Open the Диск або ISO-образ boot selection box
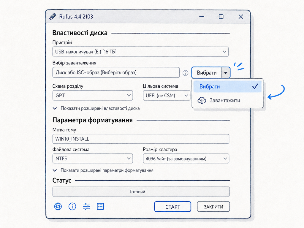Viewport: 304px width, 228px height. (116, 72)
